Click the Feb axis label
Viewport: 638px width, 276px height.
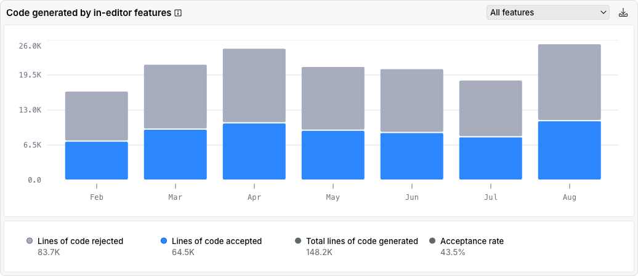97,197
